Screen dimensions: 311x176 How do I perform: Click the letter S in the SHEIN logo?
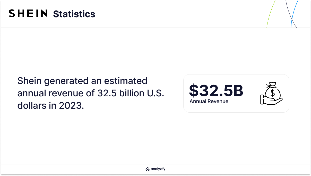[12, 13]
